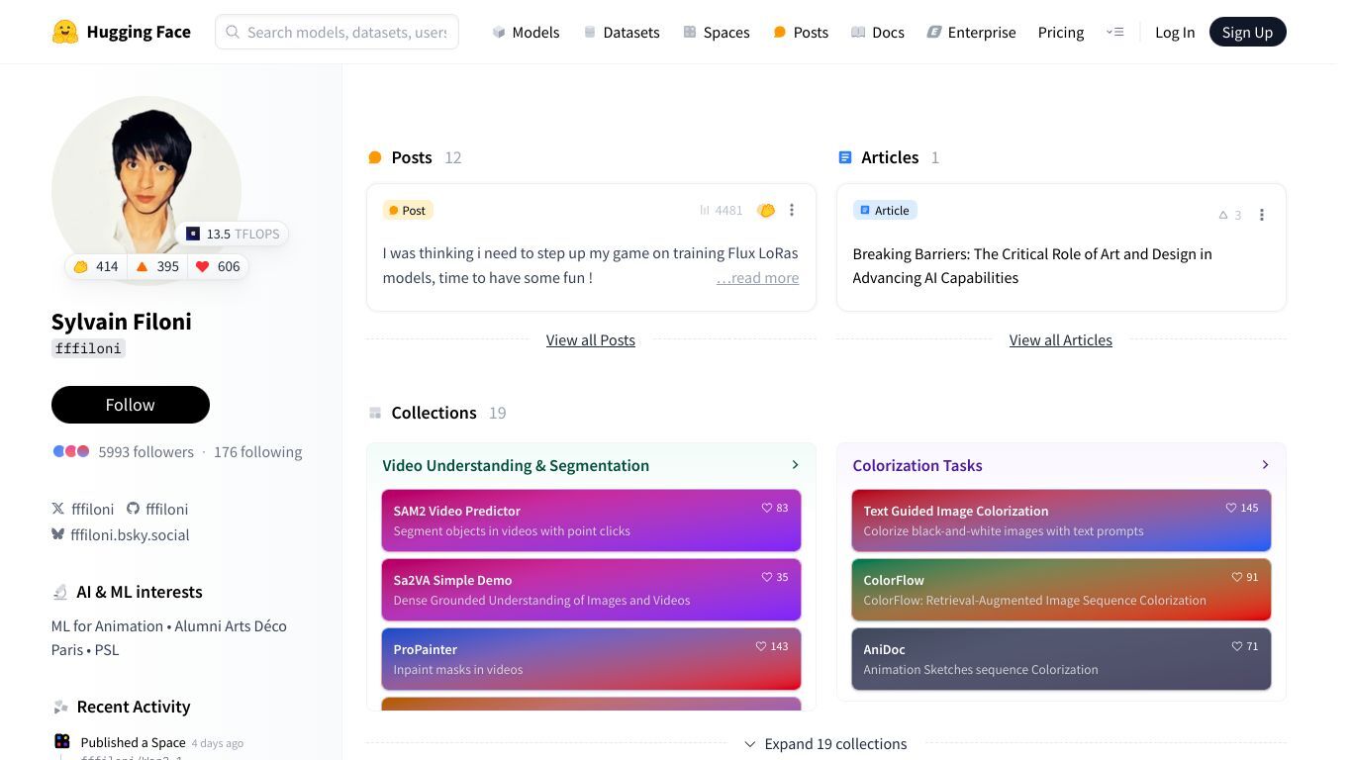Expand 19 collections

[825, 743]
